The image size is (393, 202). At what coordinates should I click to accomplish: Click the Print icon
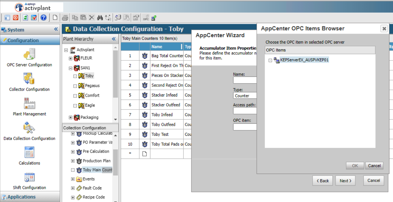[65, 18]
